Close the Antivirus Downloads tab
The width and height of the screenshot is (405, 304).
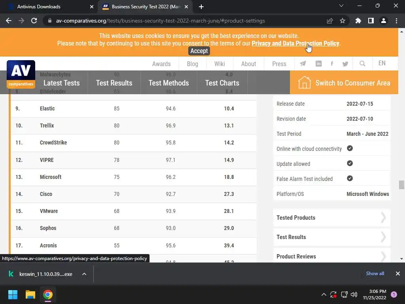[x=92, y=7]
